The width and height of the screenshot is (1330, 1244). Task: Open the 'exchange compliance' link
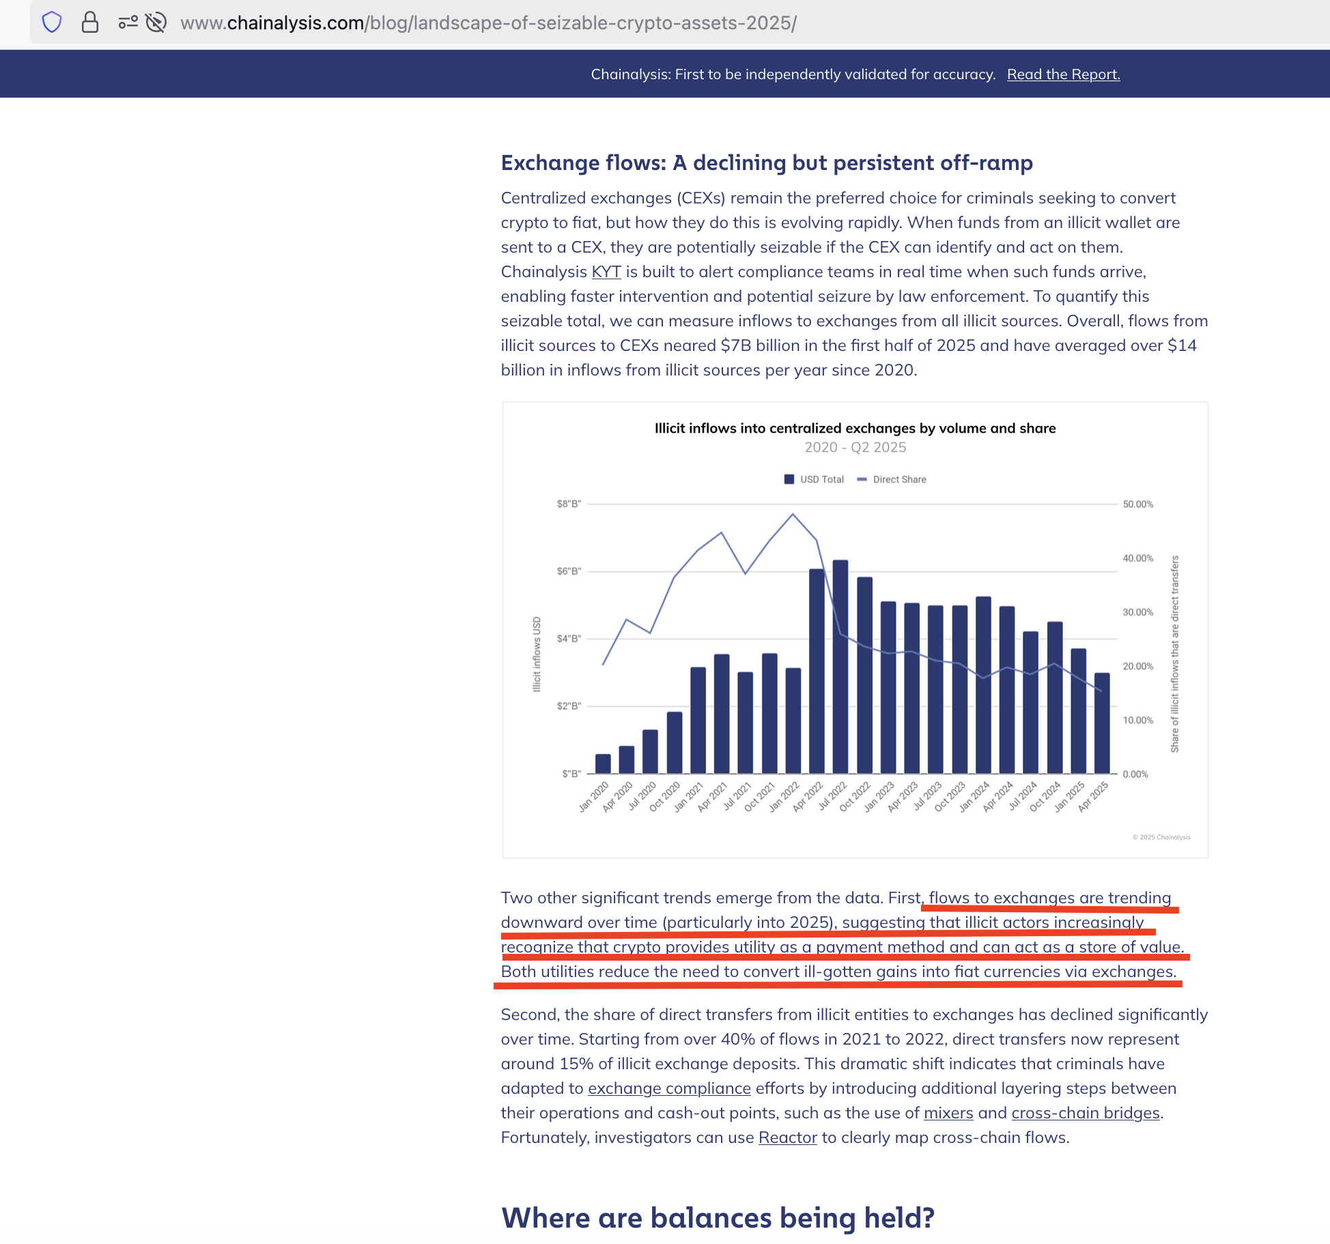pos(669,1088)
